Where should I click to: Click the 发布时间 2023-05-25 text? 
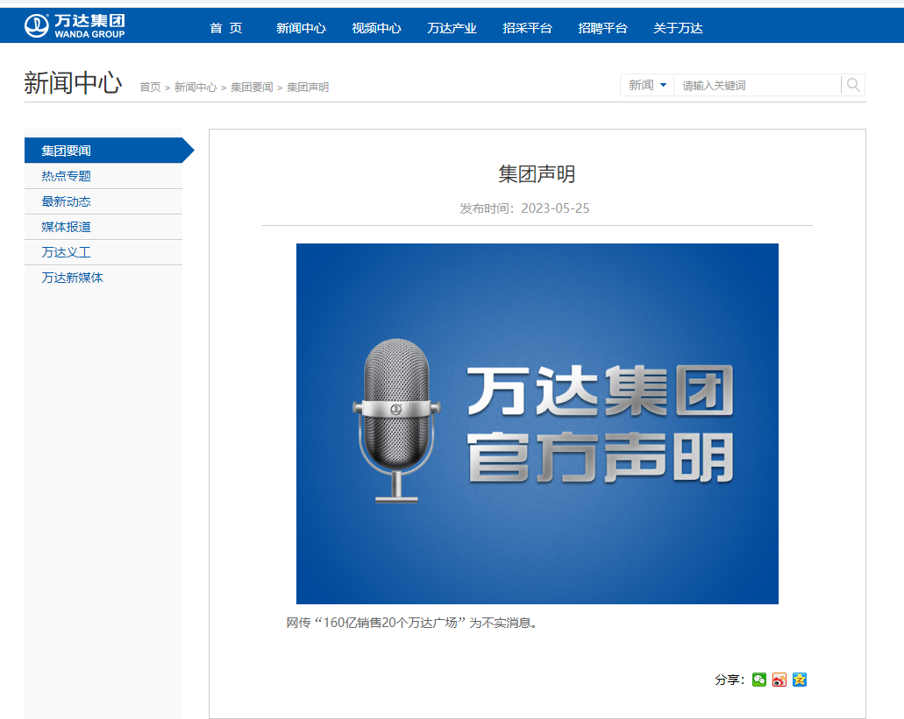[524, 208]
